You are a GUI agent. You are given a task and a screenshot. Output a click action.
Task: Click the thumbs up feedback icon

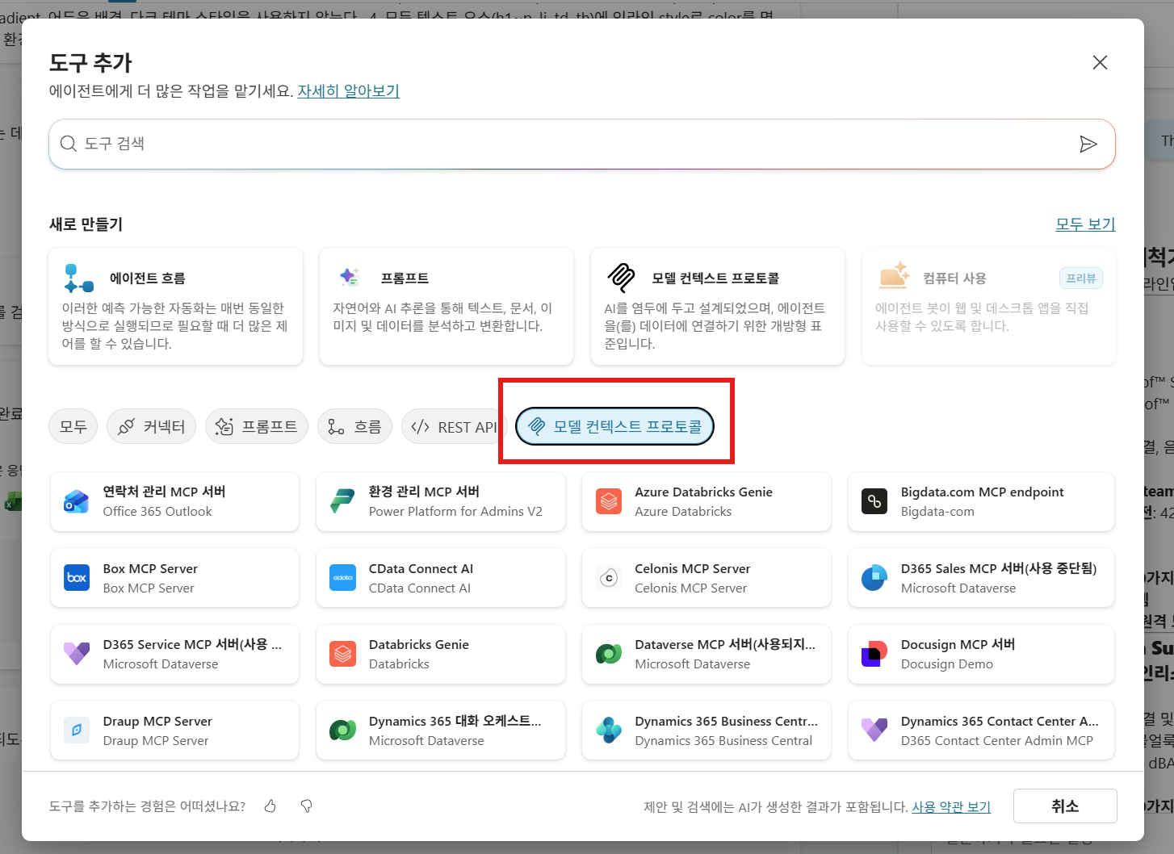(x=270, y=806)
